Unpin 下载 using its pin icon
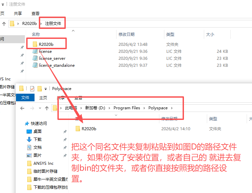 coord(65,140)
